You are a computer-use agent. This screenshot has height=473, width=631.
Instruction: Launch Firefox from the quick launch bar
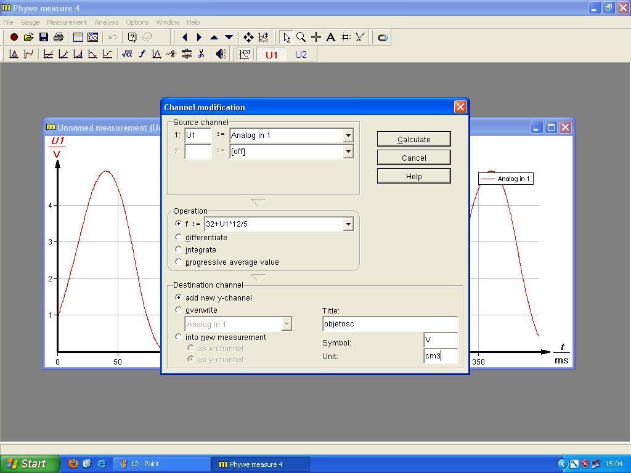(73, 464)
